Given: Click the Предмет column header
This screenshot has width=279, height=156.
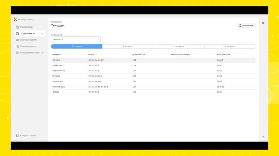Looking at the screenshot, I should (x=56, y=55).
